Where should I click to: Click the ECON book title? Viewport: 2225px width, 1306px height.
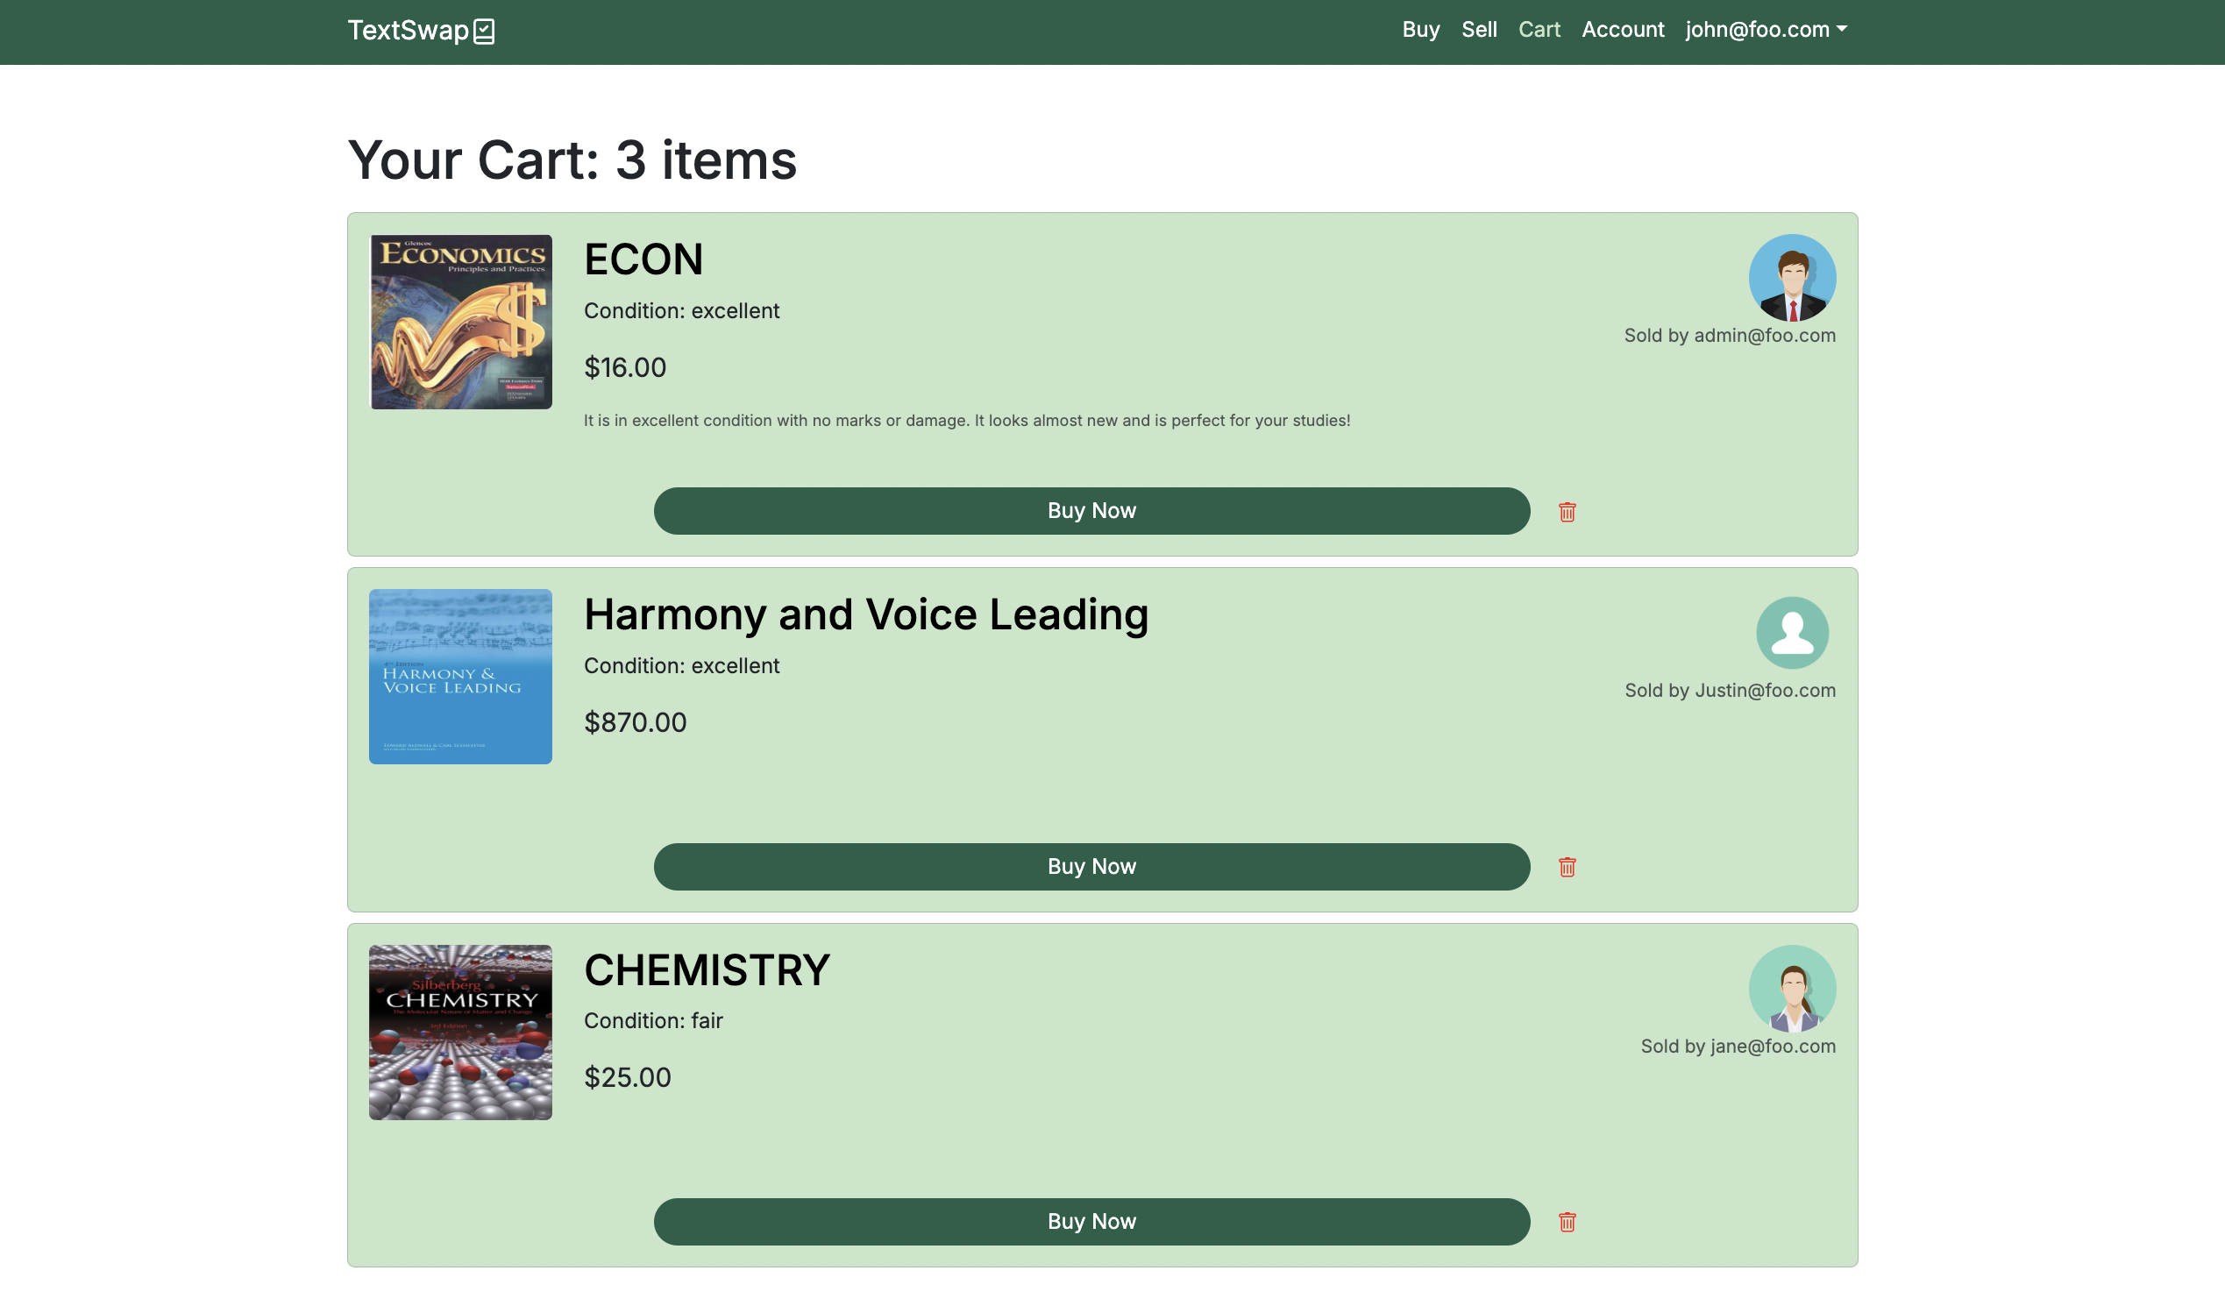pos(643,259)
